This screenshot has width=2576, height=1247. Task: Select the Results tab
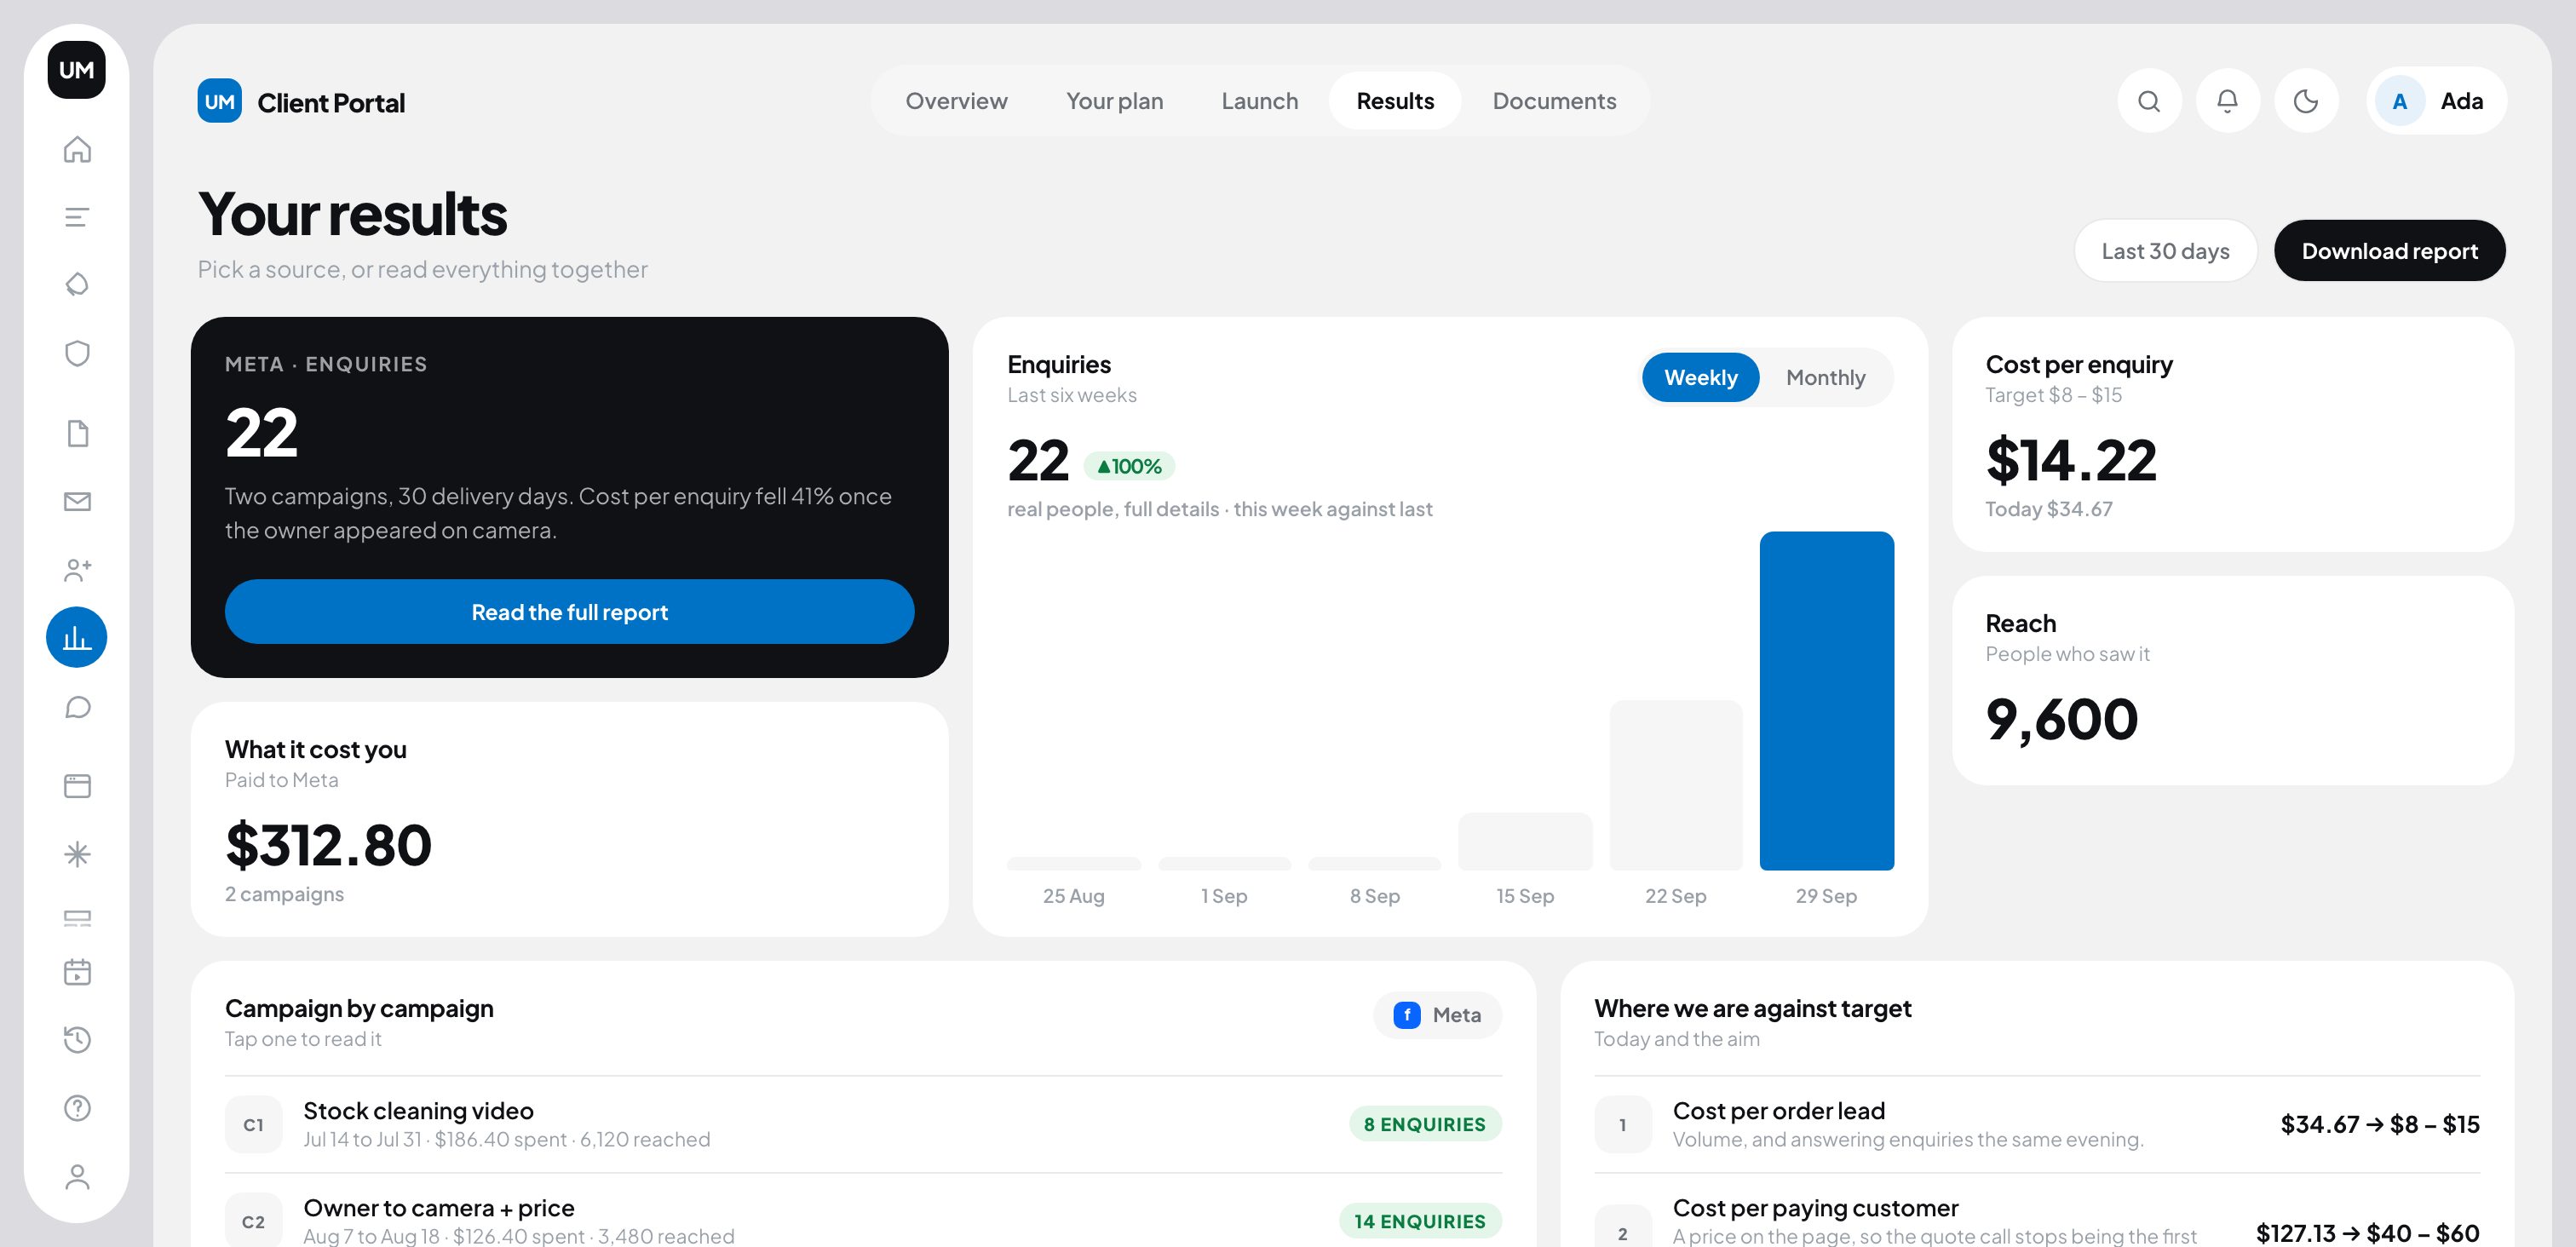[1395, 101]
